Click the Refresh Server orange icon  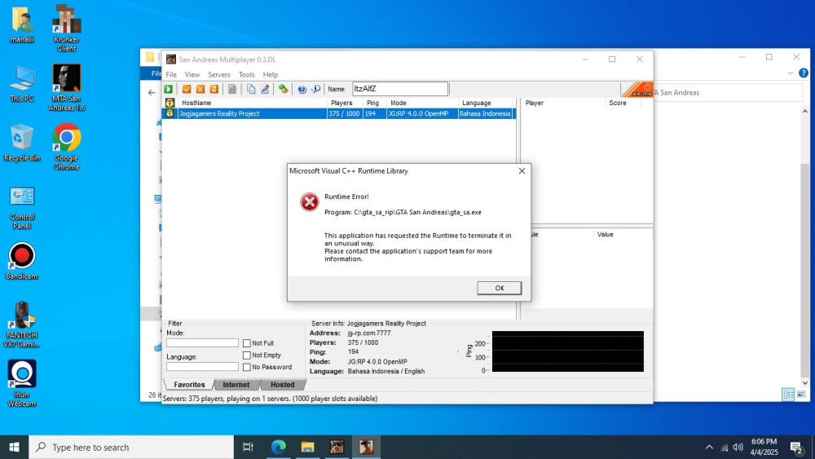tap(214, 89)
